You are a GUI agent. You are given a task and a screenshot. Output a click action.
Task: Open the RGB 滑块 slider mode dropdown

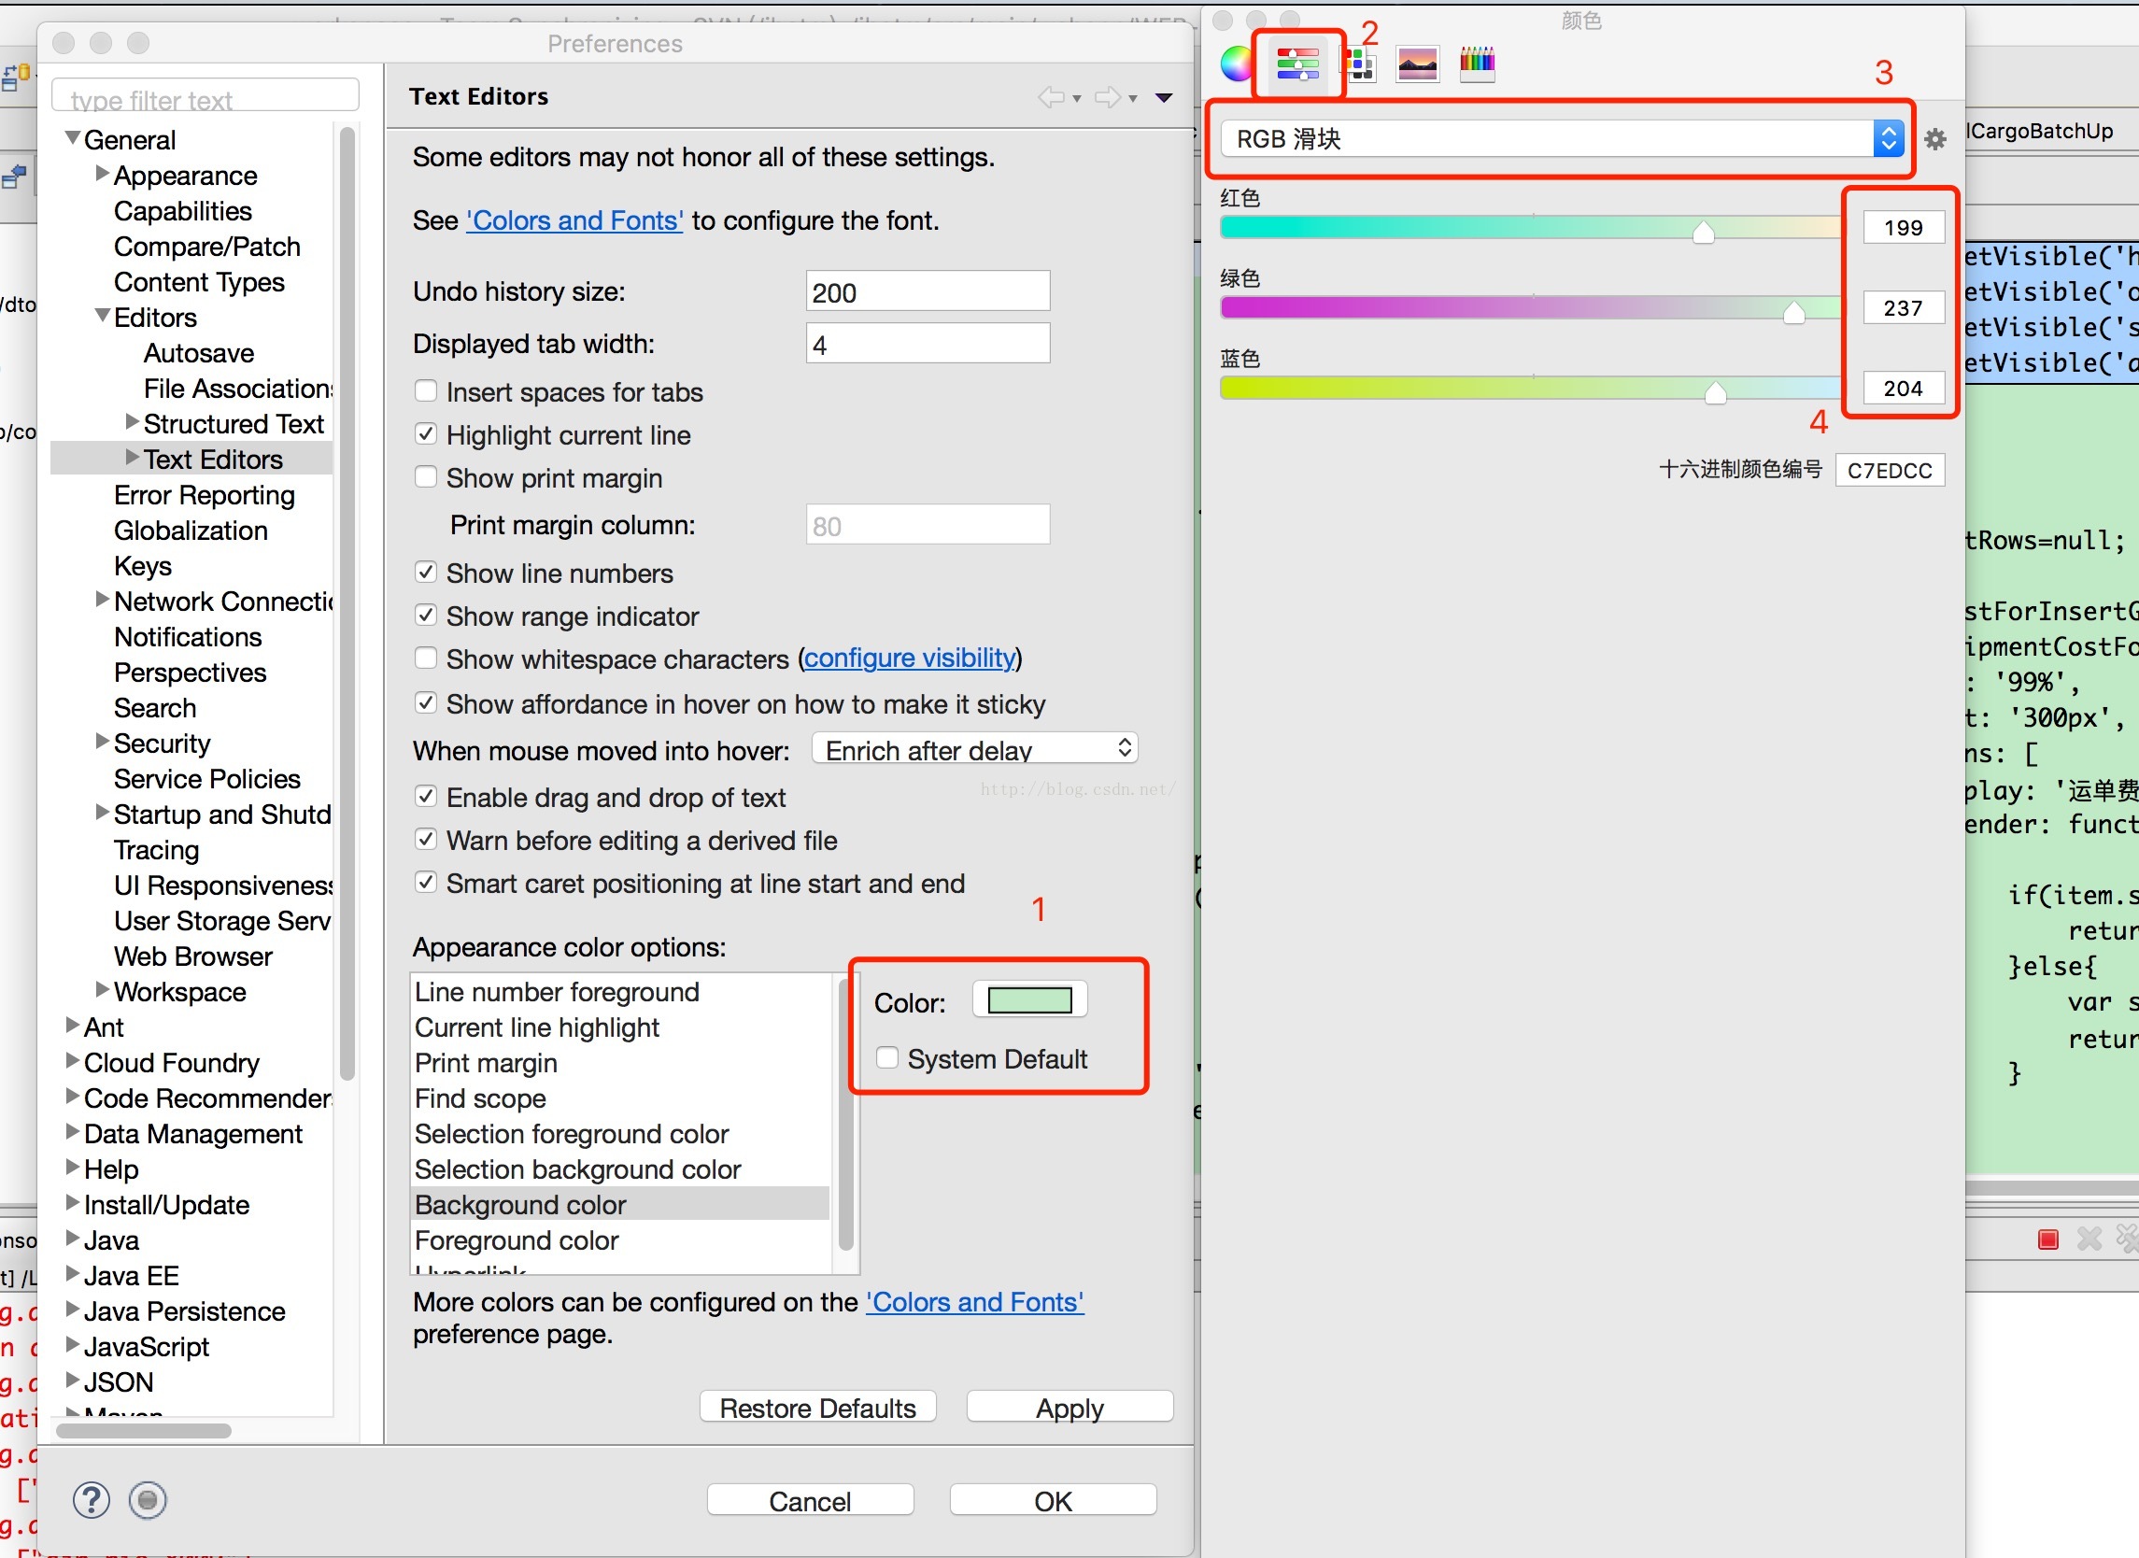click(x=1563, y=138)
